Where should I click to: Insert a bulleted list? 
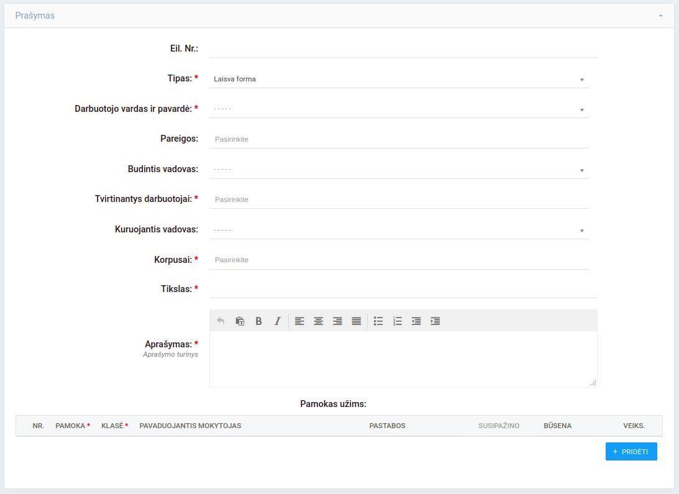(378, 321)
